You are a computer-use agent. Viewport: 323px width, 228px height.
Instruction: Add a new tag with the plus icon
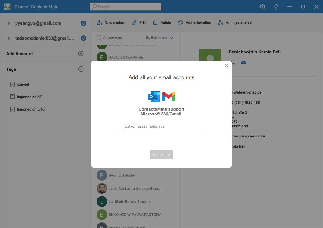point(81,69)
